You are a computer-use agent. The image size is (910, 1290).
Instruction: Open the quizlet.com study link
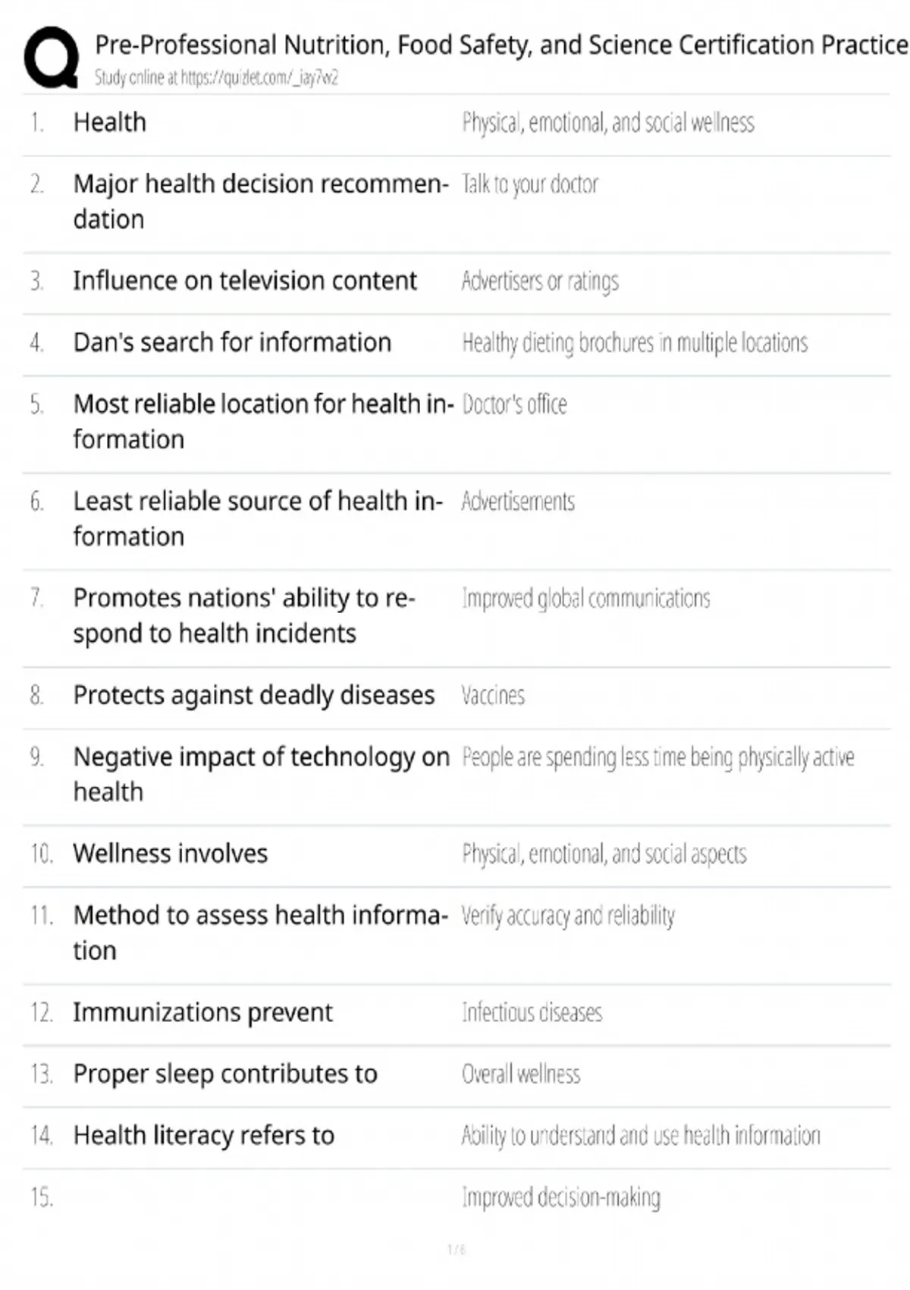tap(216, 77)
